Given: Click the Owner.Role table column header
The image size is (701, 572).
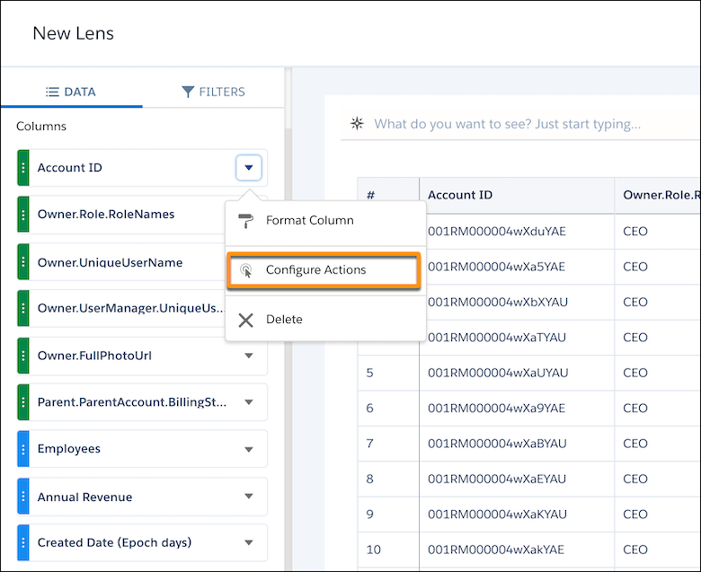Looking at the screenshot, I should click(658, 195).
